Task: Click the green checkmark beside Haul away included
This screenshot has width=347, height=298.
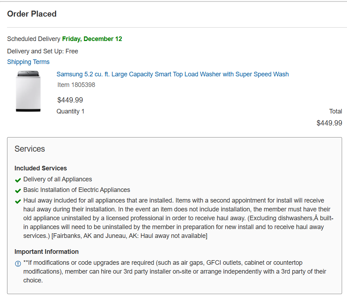Action: click(x=18, y=201)
